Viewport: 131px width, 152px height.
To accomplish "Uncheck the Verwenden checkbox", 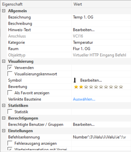I will pyautogui.click(x=10, y=67).
